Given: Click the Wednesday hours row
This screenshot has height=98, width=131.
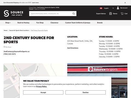Looking at the screenshot, I should [x=111, y=49].
